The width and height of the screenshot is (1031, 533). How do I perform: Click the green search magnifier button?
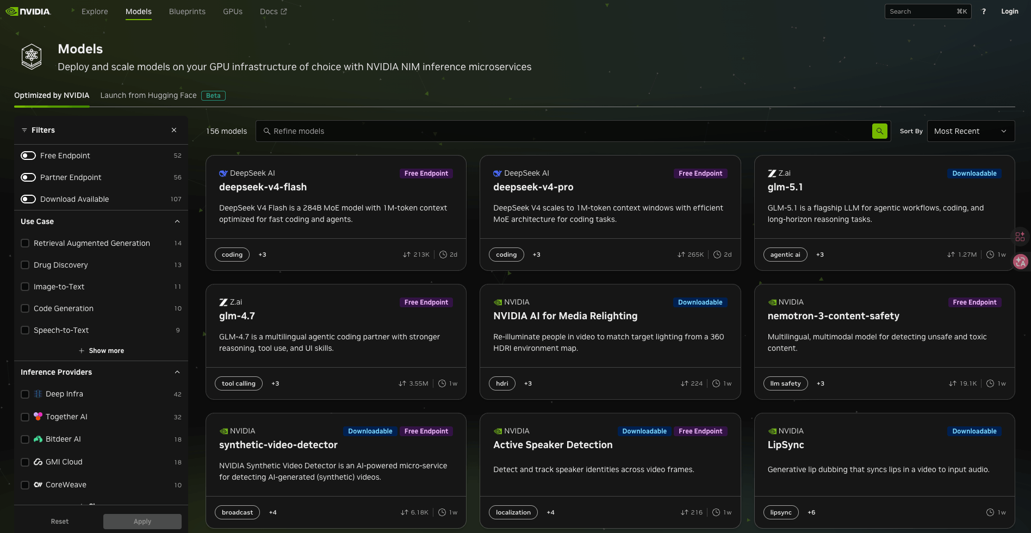click(x=879, y=131)
